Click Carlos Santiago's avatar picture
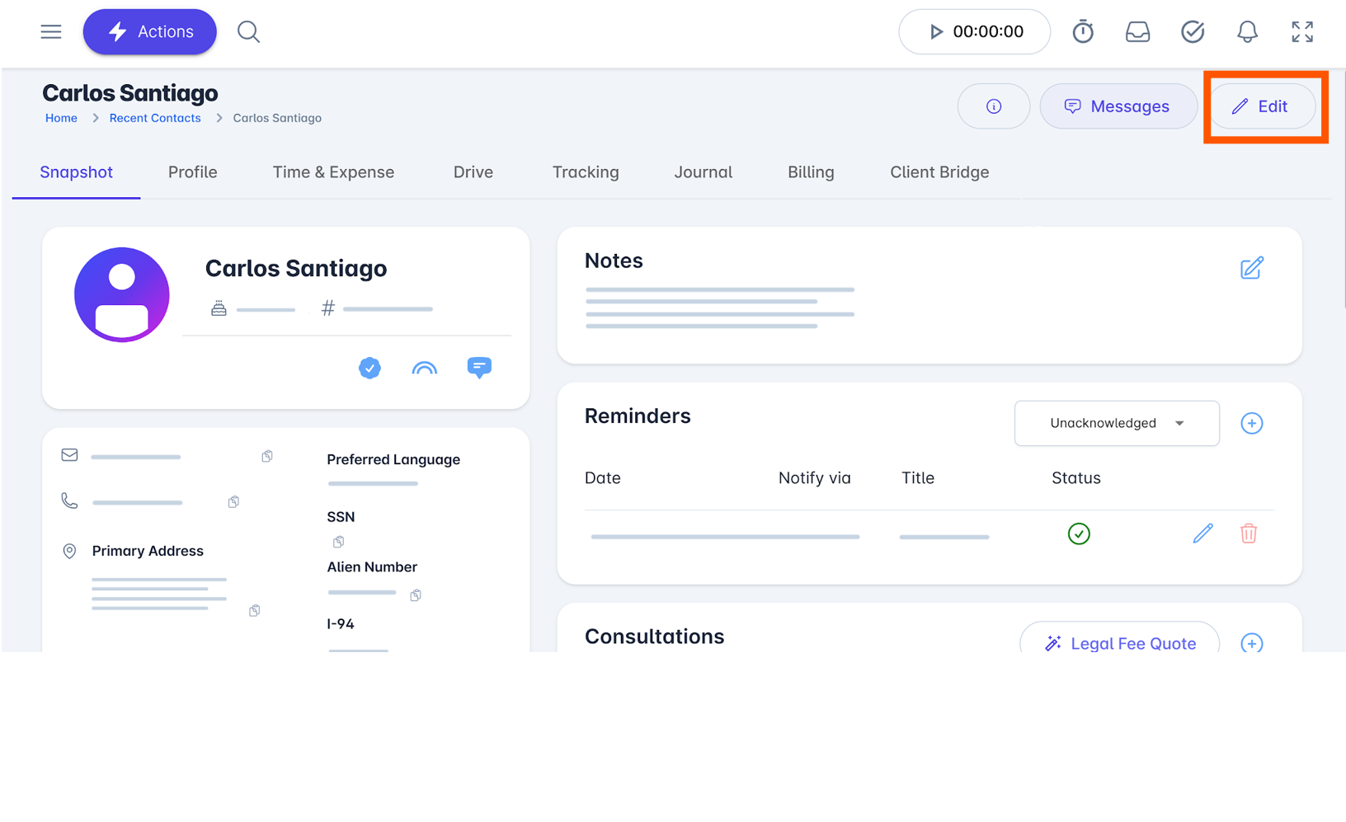This screenshot has height=822, width=1346. (x=122, y=294)
